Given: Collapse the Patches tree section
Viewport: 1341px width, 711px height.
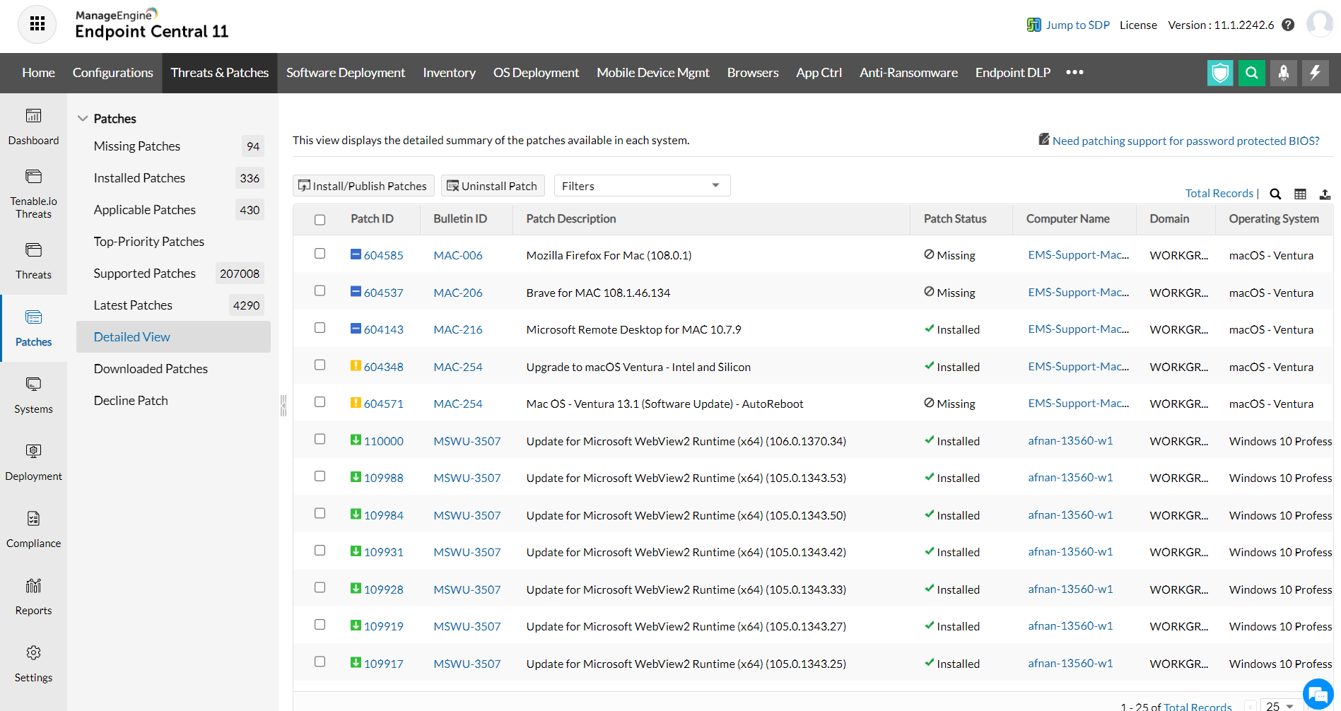Looking at the screenshot, I should coord(83,119).
